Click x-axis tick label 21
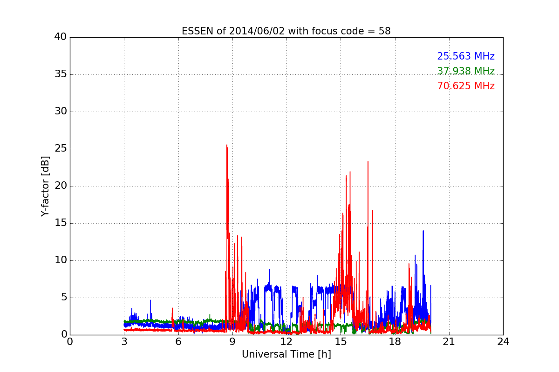Viewport: 559px width, 372px height. tap(449, 342)
